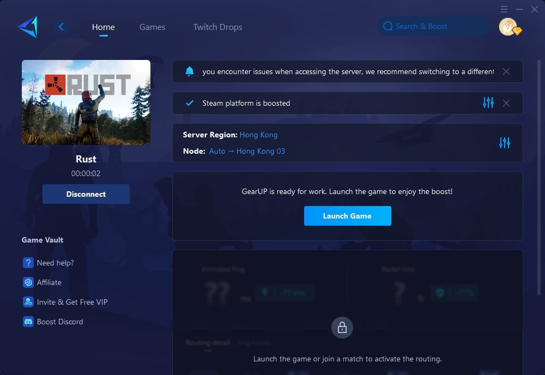Open the Affiliate link
This screenshot has width=545, height=375.
49,282
